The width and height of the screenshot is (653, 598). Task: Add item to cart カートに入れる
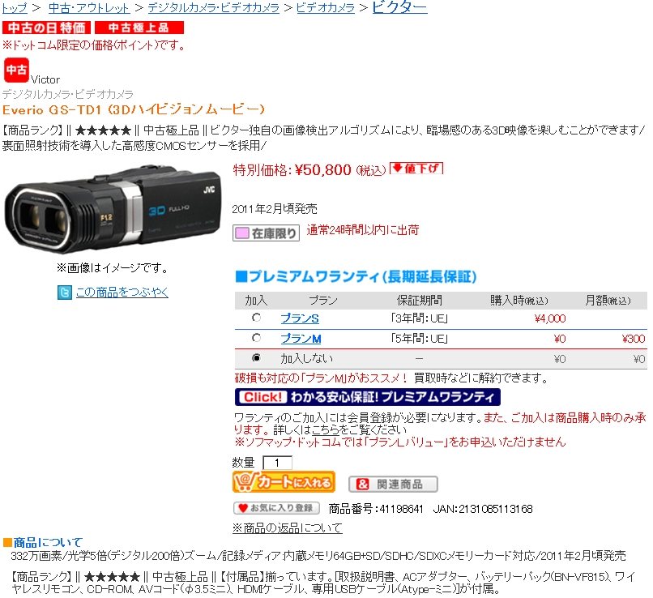coord(284,482)
